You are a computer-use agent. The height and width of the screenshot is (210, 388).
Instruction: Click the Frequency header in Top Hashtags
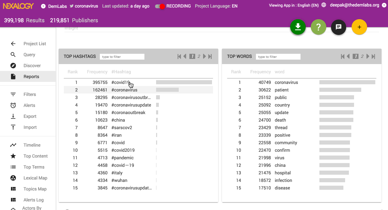tap(97, 72)
